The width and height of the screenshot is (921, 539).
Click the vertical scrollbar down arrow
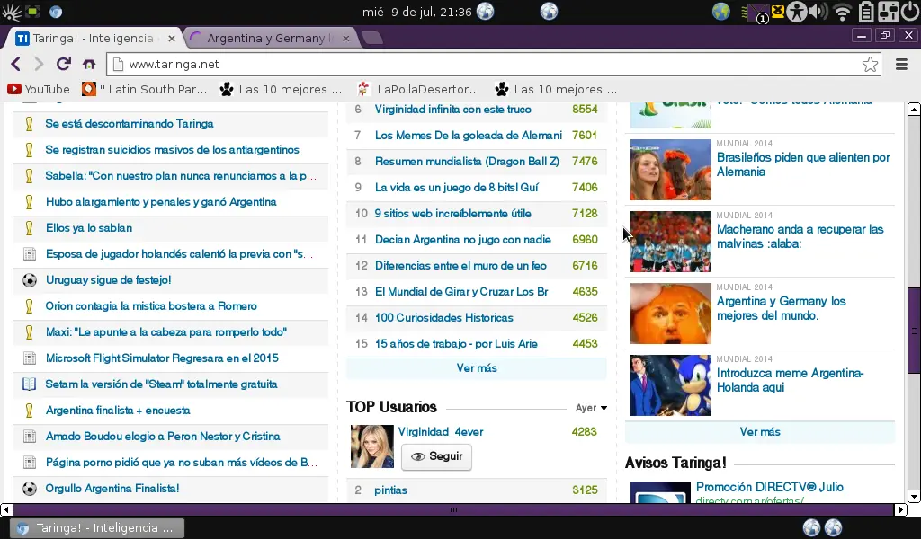[x=914, y=497]
